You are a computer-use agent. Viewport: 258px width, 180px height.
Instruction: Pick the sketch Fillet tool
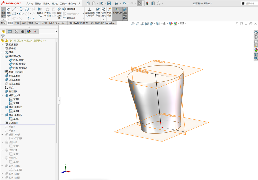(27, 18)
